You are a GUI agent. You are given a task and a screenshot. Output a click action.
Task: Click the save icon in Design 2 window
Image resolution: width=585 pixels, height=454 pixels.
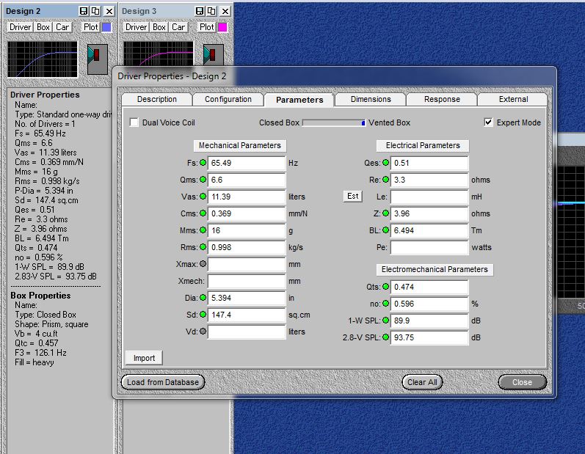[x=84, y=11]
